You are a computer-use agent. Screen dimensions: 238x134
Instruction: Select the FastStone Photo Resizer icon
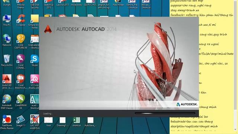7,122
